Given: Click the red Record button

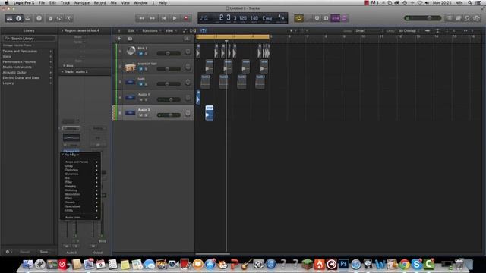Looking at the screenshot, I should 186,18.
